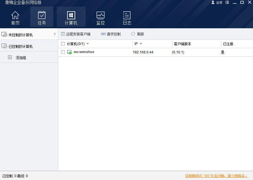Screen dimensions: 253x180
Task: Open the list menu icon in title bar
Action: [227, 2]
